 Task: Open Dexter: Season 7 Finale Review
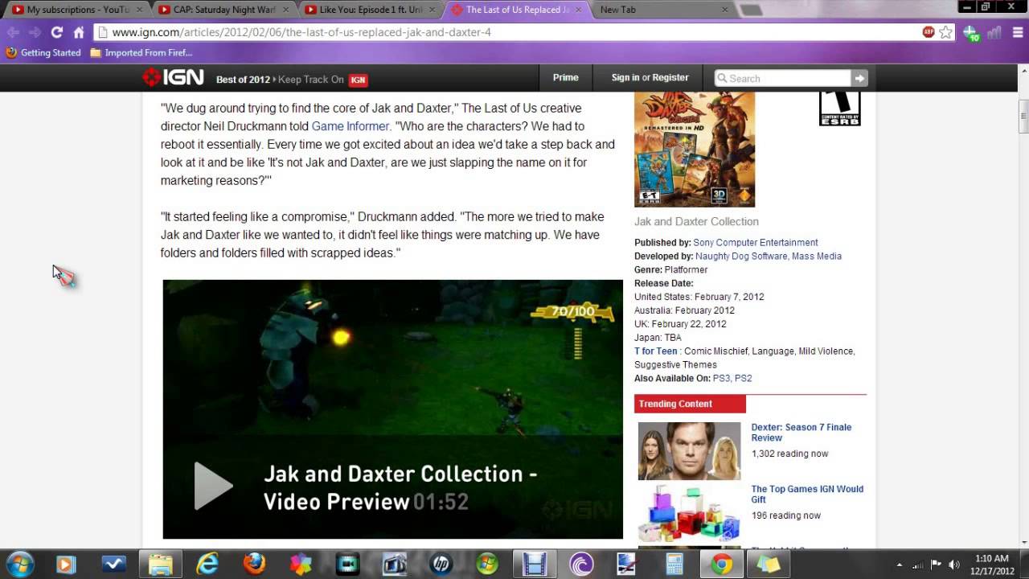point(801,433)
